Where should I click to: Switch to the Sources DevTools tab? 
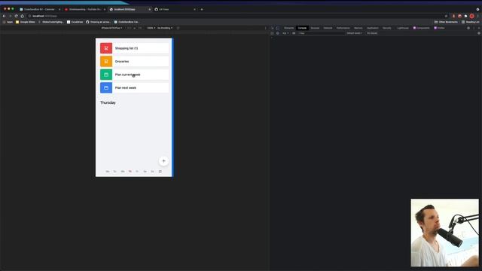315,28
